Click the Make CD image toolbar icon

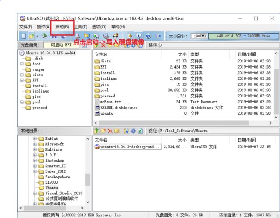tap(78, 36)
